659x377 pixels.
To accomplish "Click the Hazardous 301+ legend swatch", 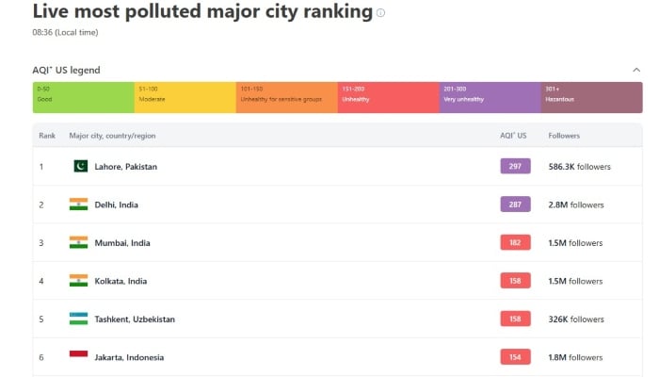I will [591, 97].
